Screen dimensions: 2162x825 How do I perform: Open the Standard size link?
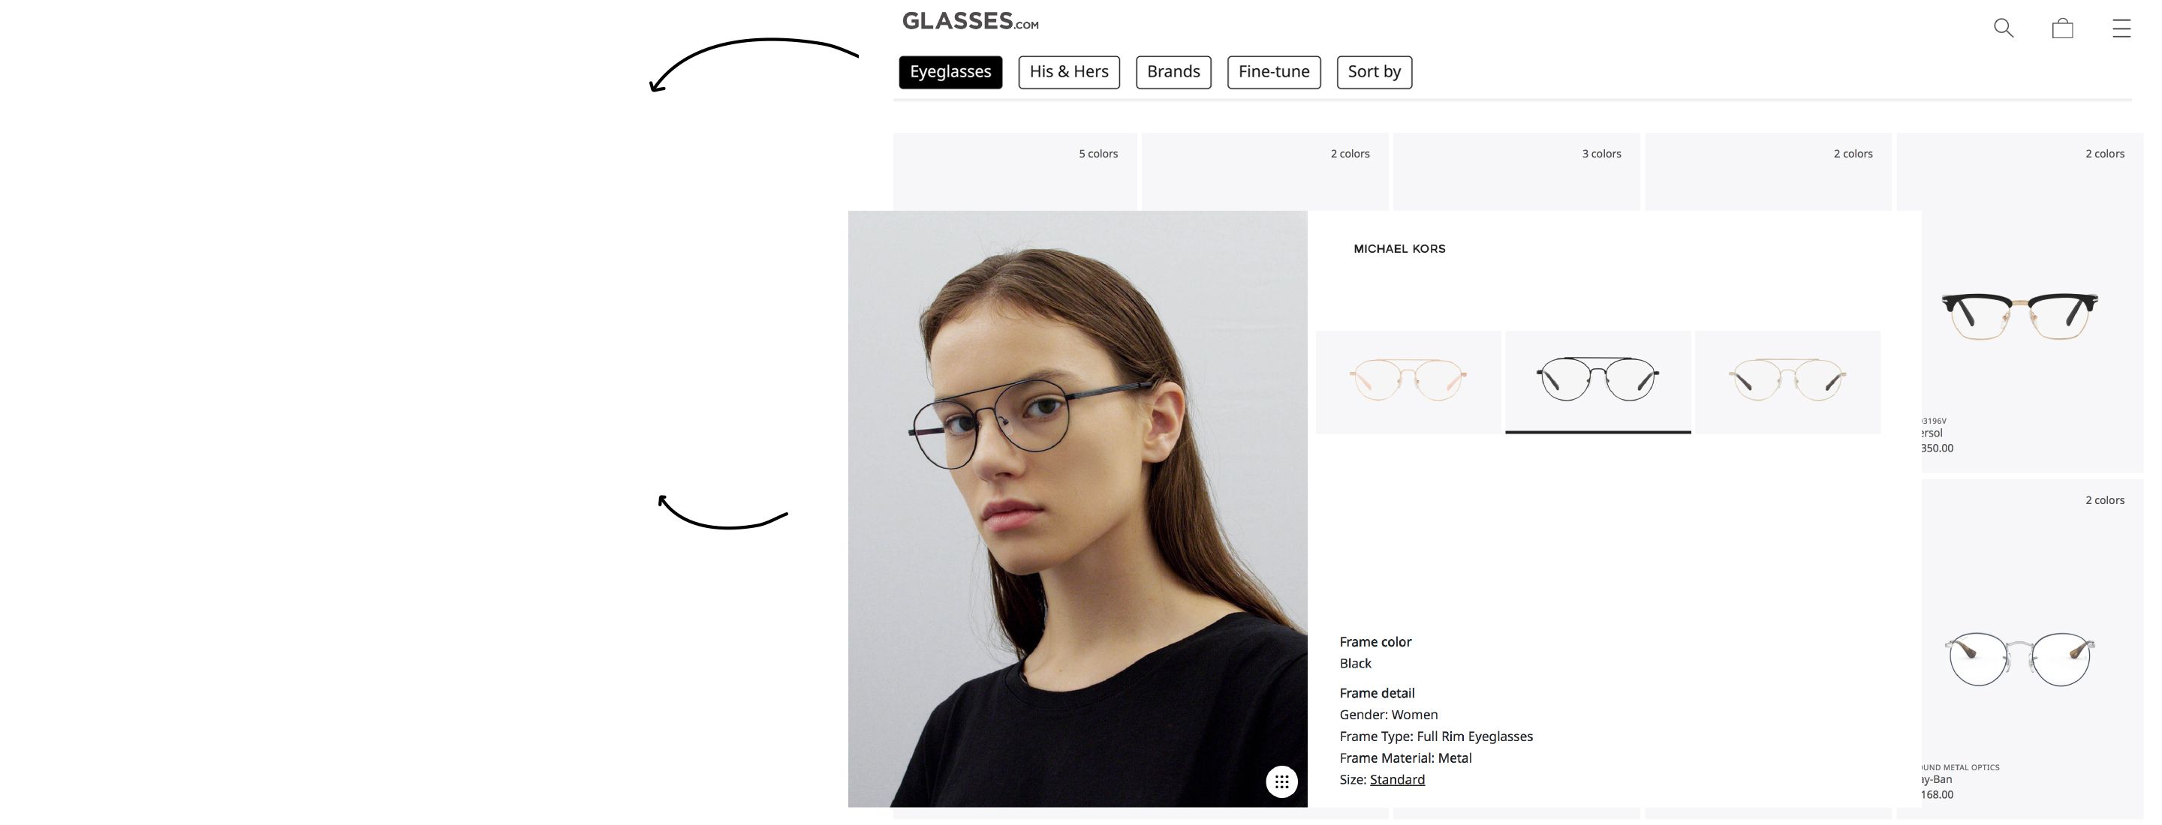1396,779
